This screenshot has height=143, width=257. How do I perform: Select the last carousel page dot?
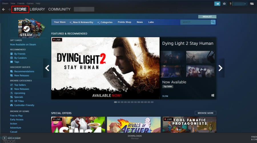(152, 102)
